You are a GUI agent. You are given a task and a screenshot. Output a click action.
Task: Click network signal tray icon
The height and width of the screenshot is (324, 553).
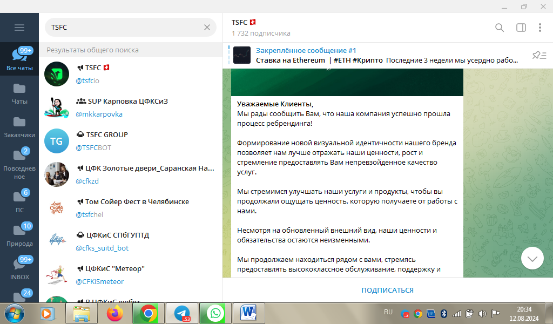[457, 313]
